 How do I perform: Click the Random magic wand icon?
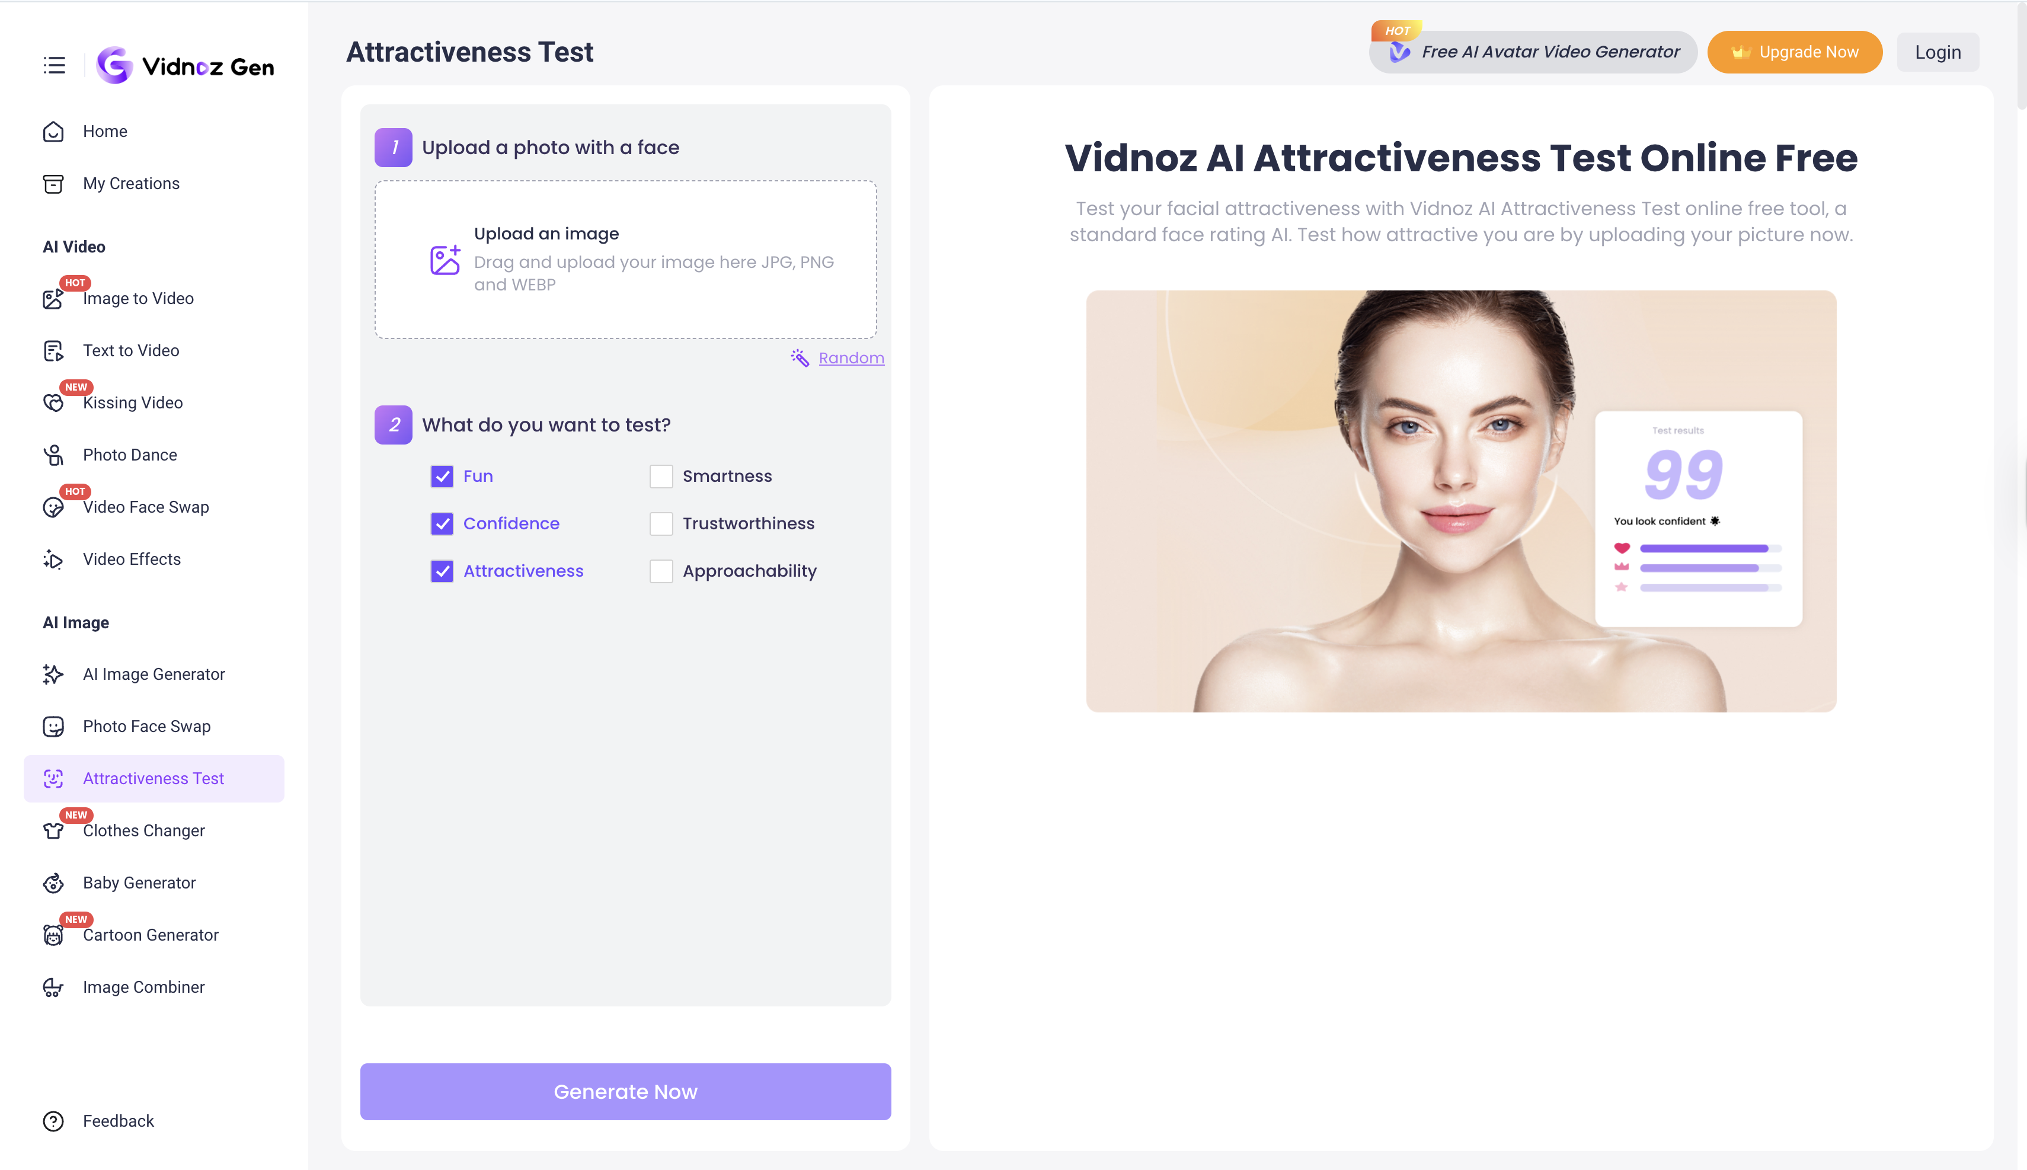(x=800, y=359)
